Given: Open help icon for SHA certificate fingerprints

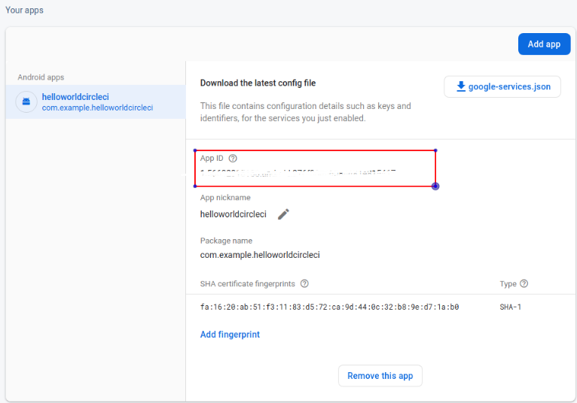Looking at the screenshot, I should pos(304,283).
